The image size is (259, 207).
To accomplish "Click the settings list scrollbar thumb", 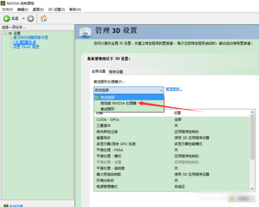I will click(252, 137).
